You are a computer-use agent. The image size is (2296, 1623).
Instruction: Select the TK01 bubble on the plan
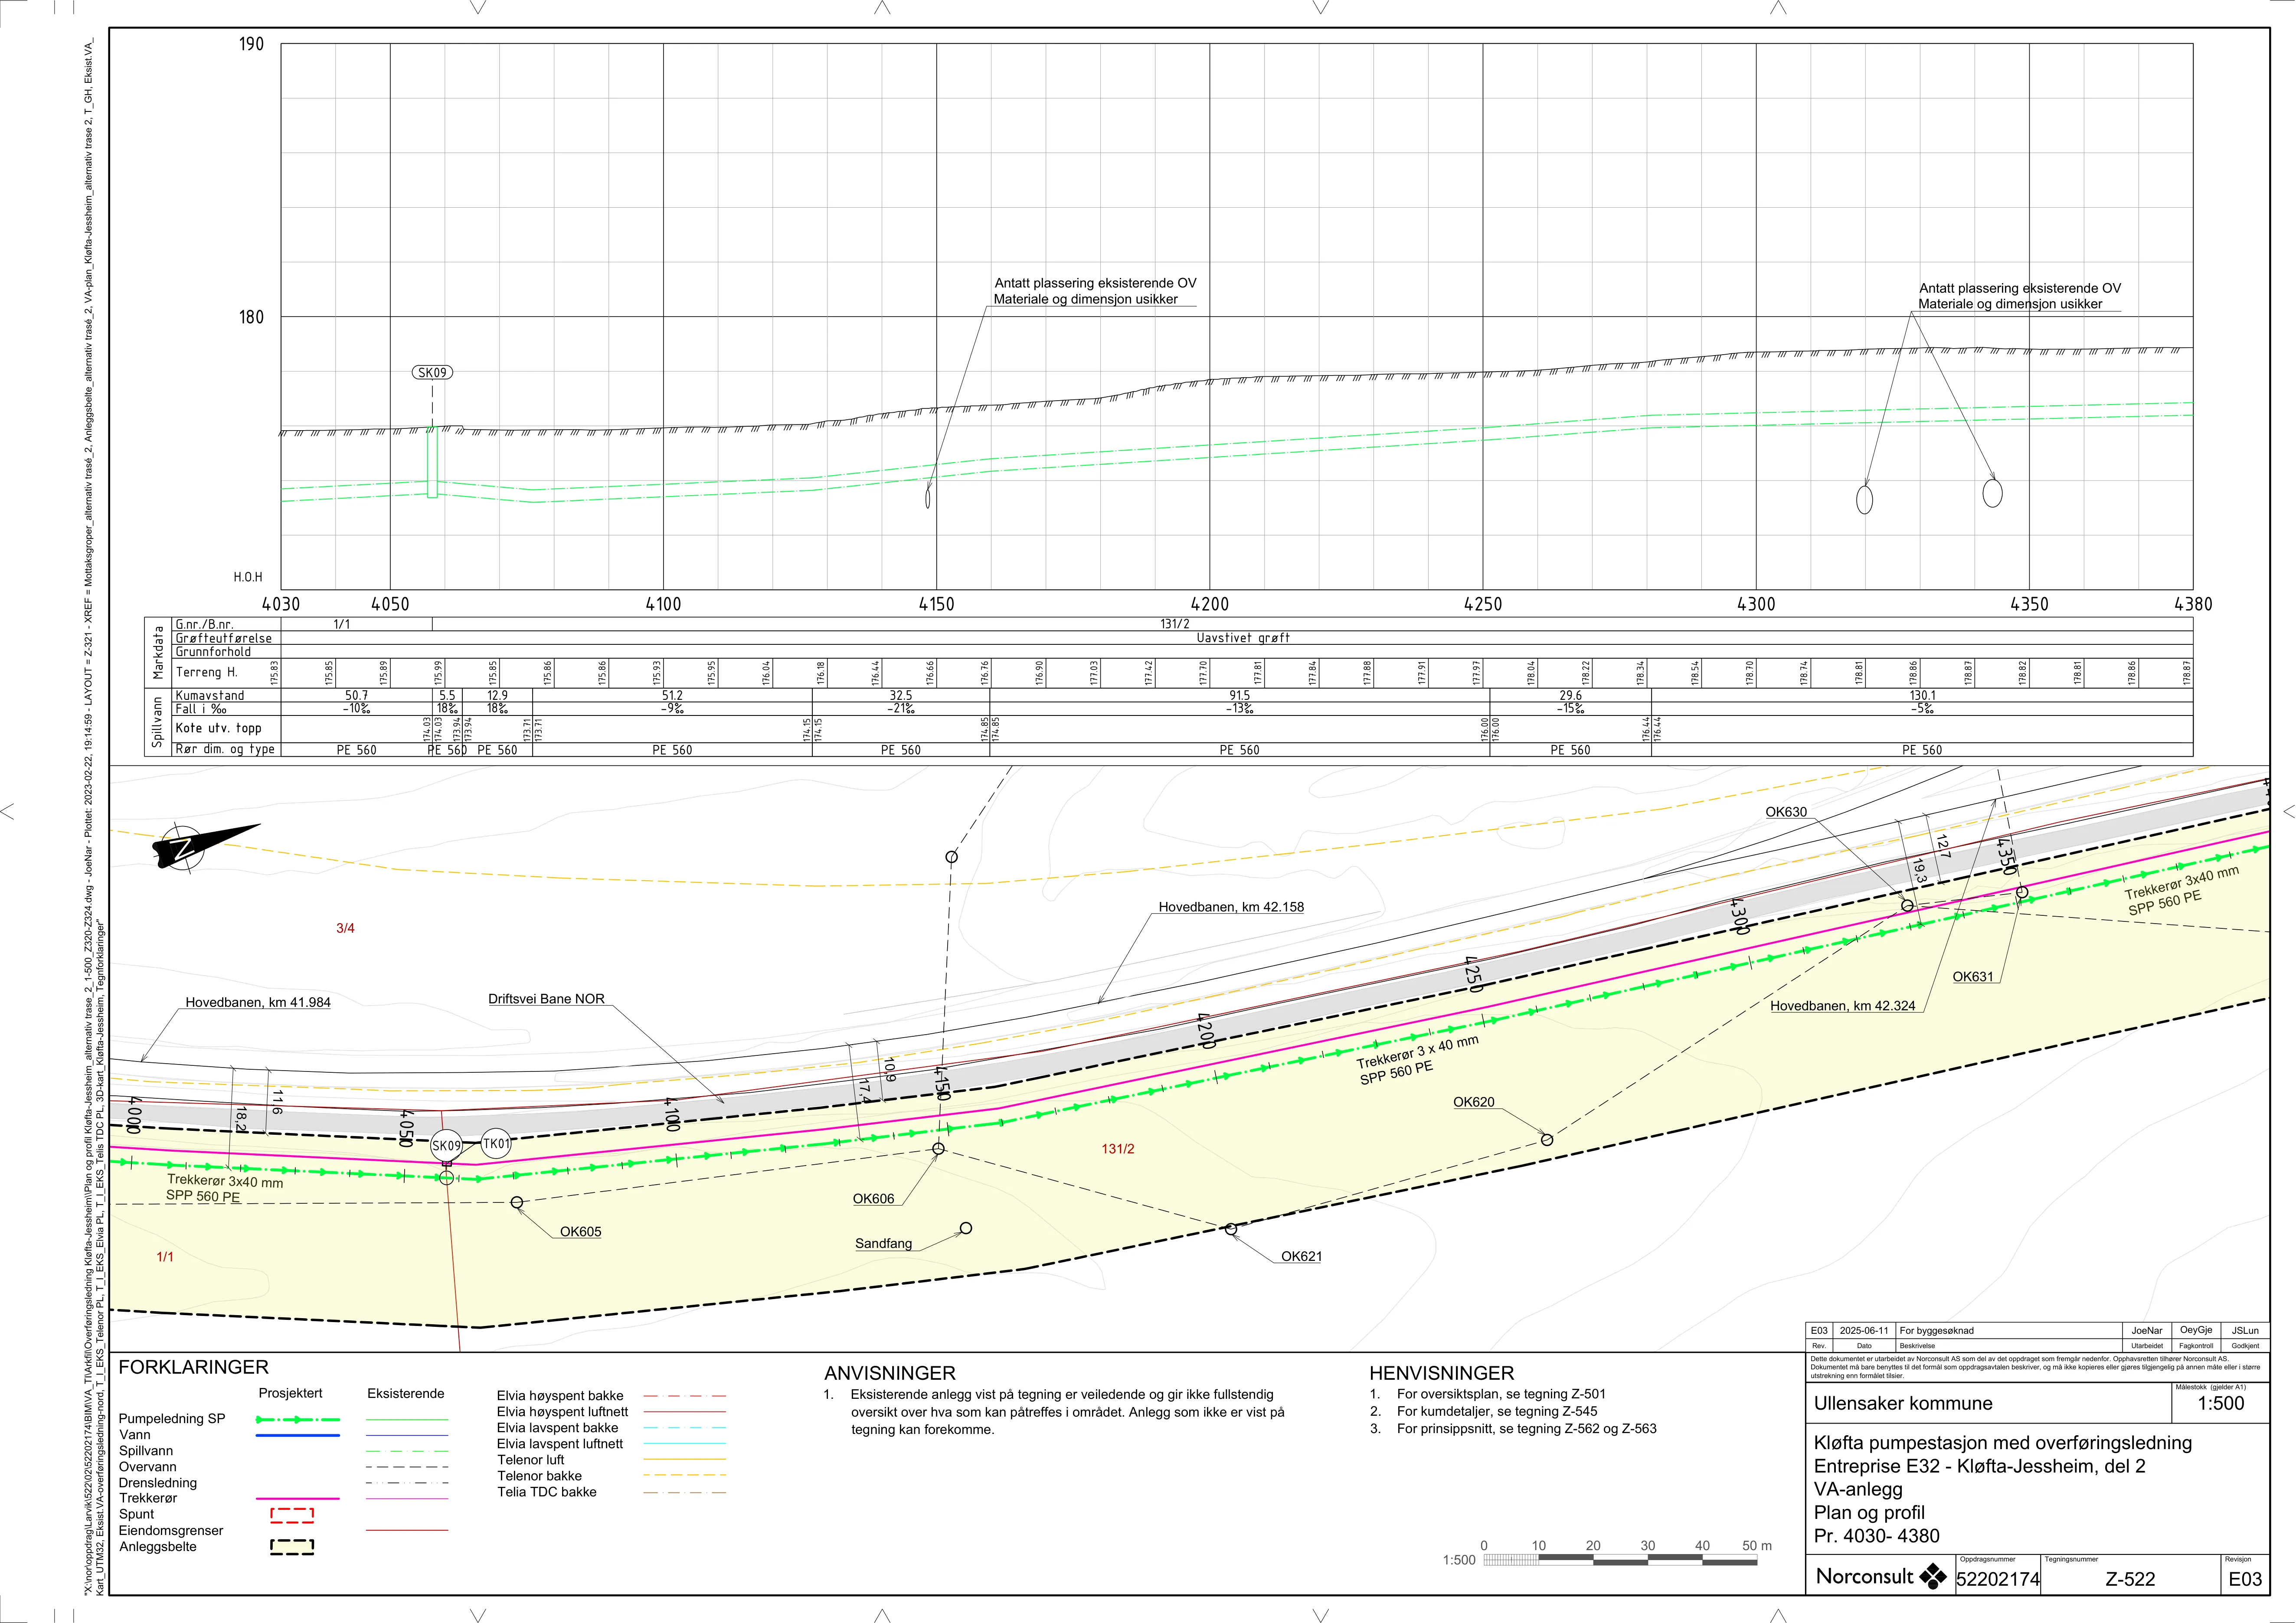pyautogui.click(x=496, y=1143)
